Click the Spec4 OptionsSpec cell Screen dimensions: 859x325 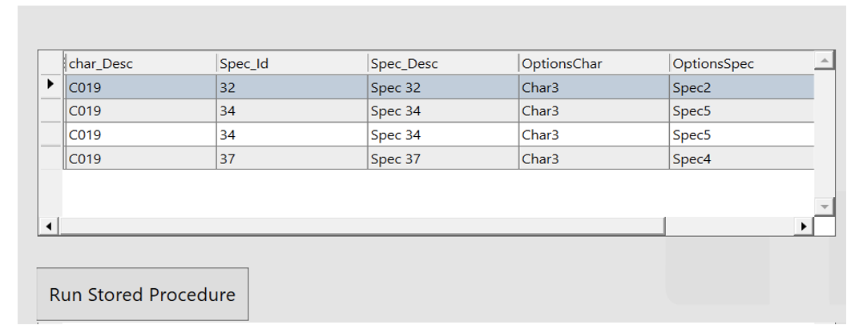coord(741,158)
